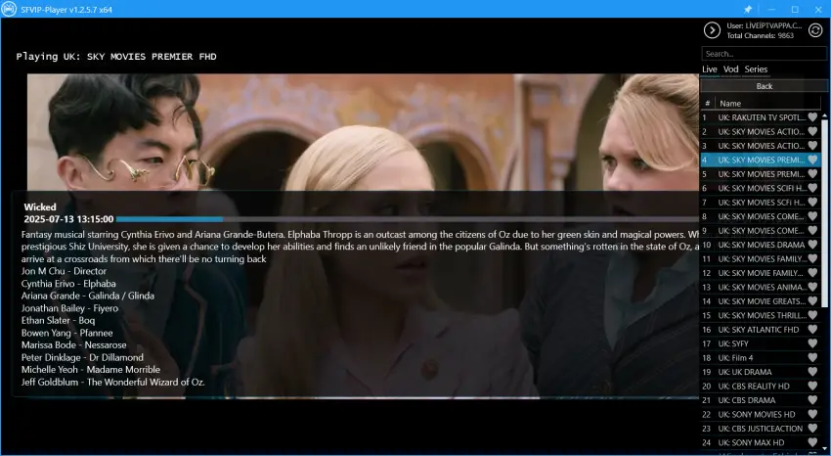Click the # column header

coord(708,104)
